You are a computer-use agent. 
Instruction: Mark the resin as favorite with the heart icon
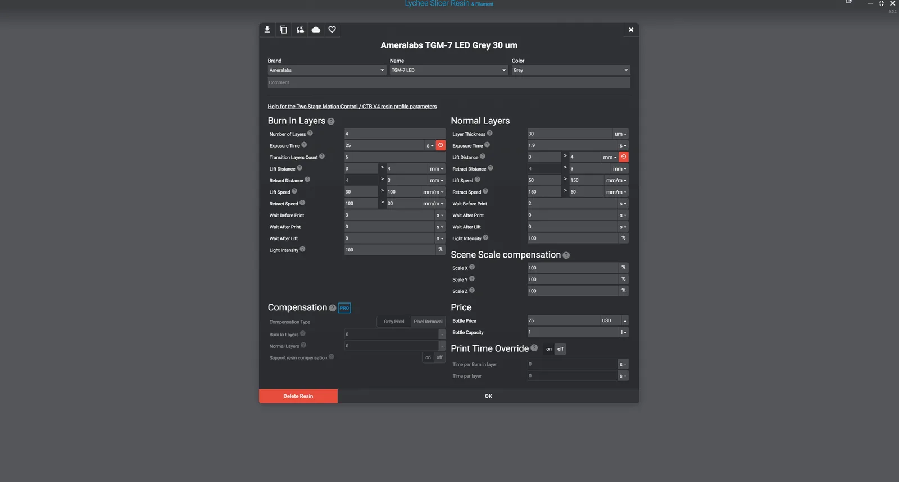332,30
